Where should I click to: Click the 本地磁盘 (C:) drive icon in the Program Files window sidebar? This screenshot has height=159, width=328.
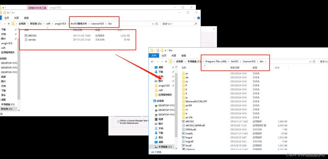[156, 147]
